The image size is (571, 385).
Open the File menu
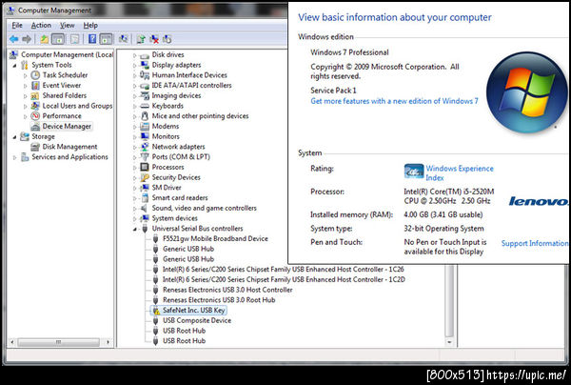coord(17,25)
